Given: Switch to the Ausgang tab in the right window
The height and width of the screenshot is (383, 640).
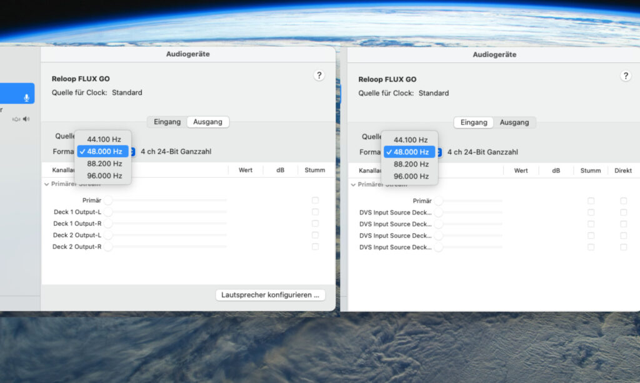Looking at the screenshot, I should [x=515, y=122].
